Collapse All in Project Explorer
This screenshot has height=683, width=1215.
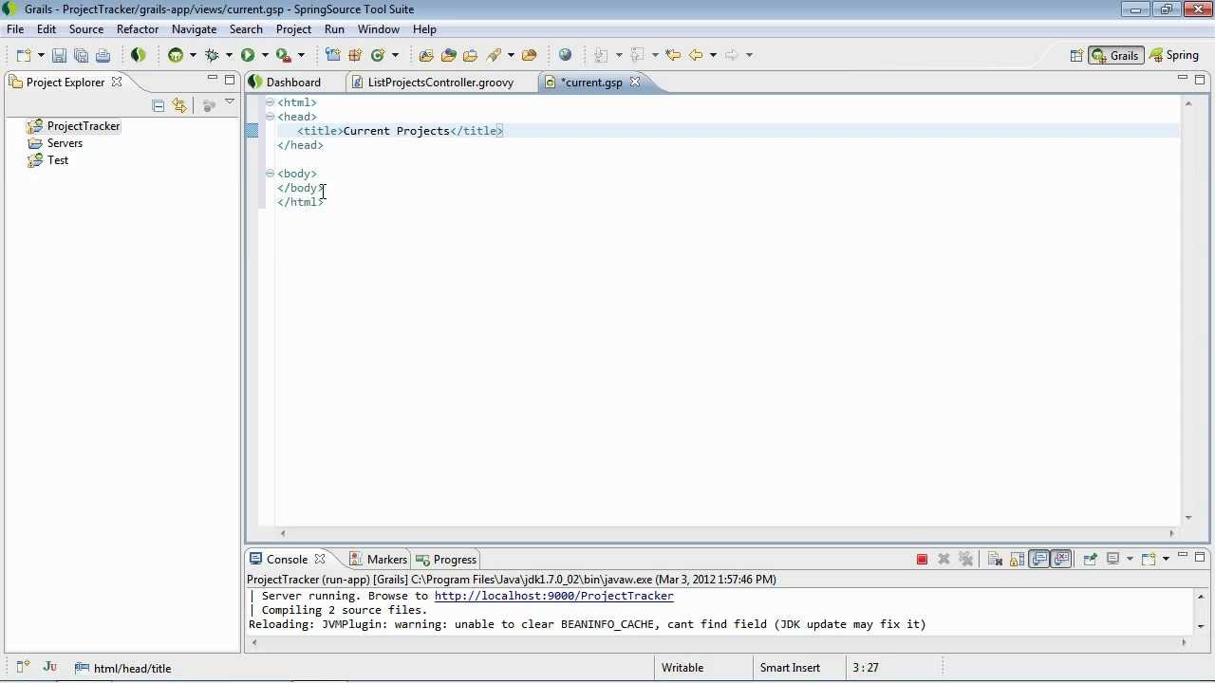click(159, 105)
